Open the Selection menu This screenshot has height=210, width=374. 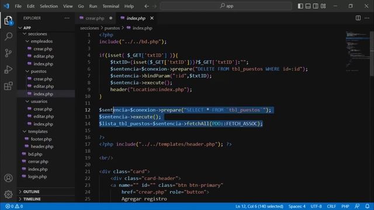(x=49, y=6)
